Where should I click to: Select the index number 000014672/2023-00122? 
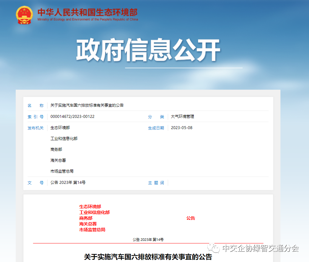[x=73, y=117]
